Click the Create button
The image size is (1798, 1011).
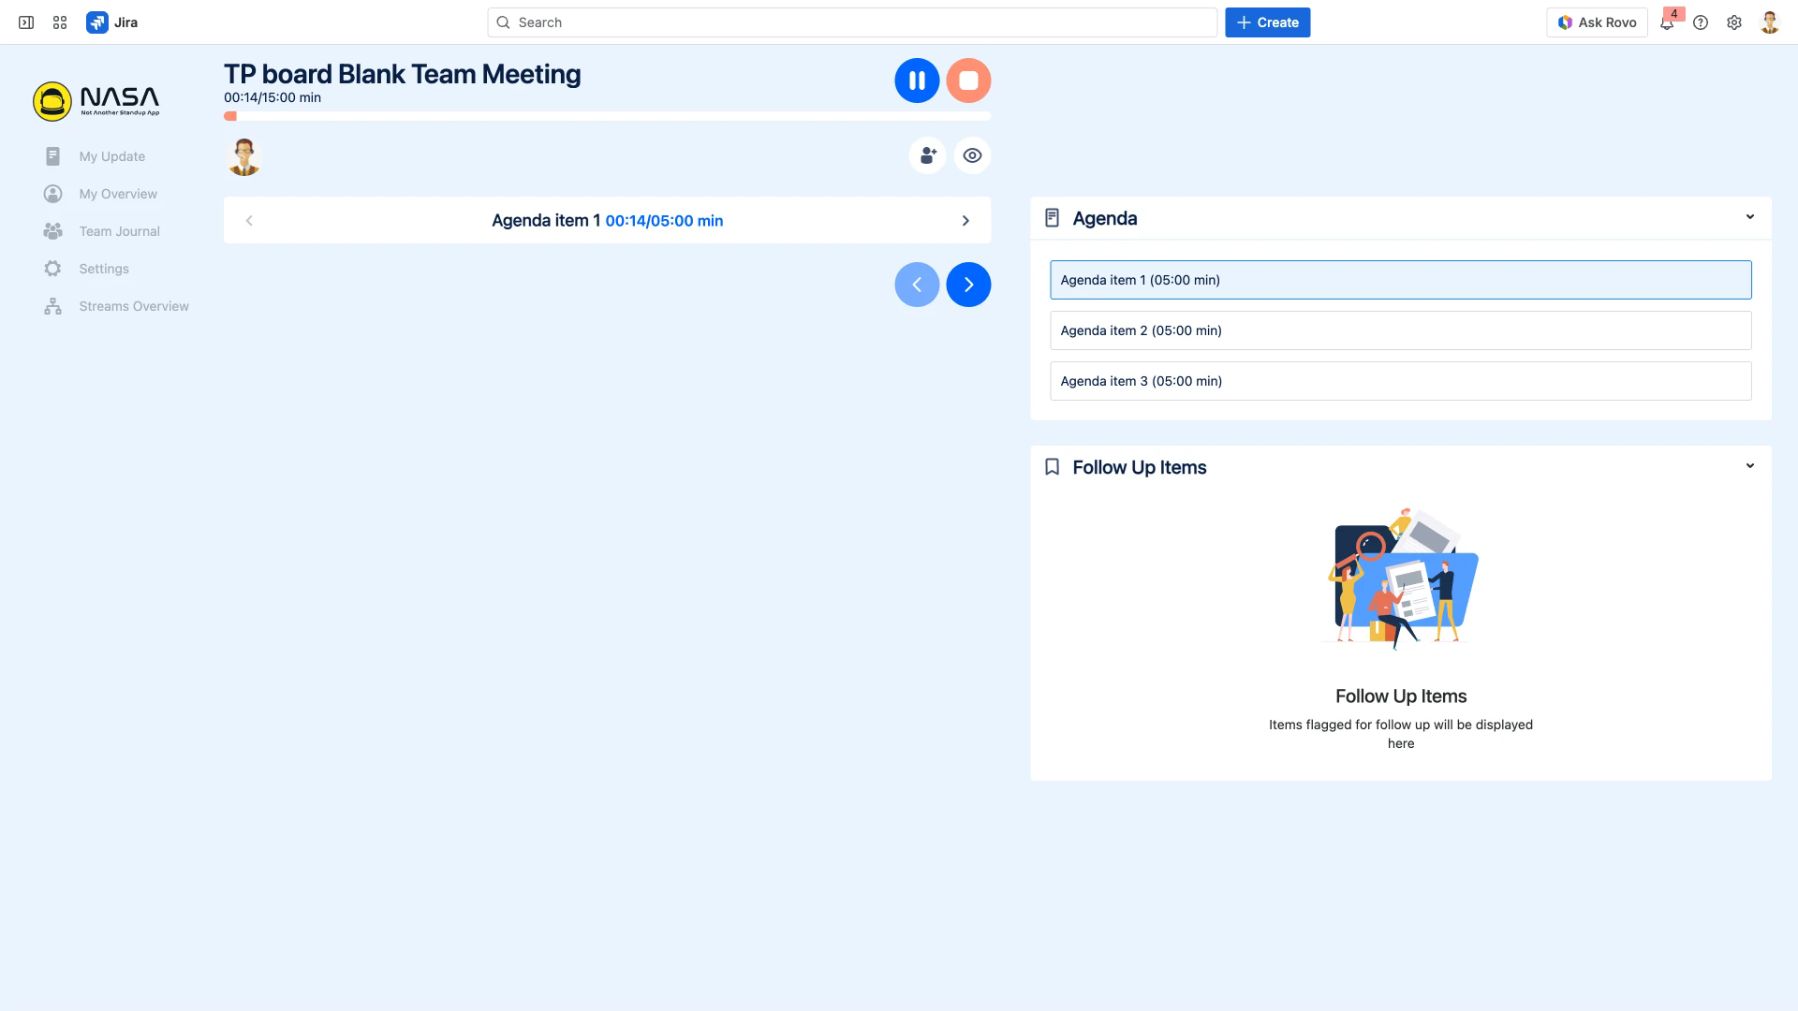click(x=1267, y=22)
